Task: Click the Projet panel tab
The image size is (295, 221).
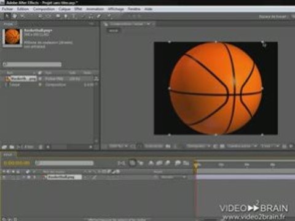Action: coord(8,24)
